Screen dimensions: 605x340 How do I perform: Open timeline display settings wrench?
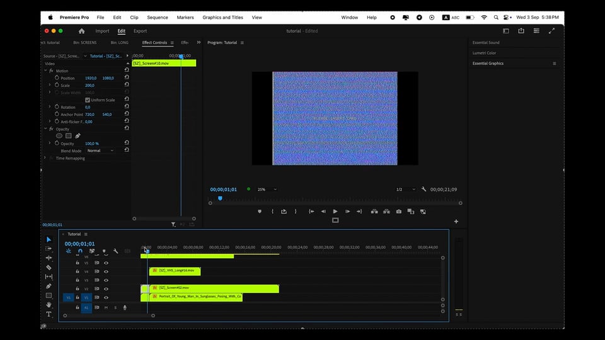coord(115,251)
